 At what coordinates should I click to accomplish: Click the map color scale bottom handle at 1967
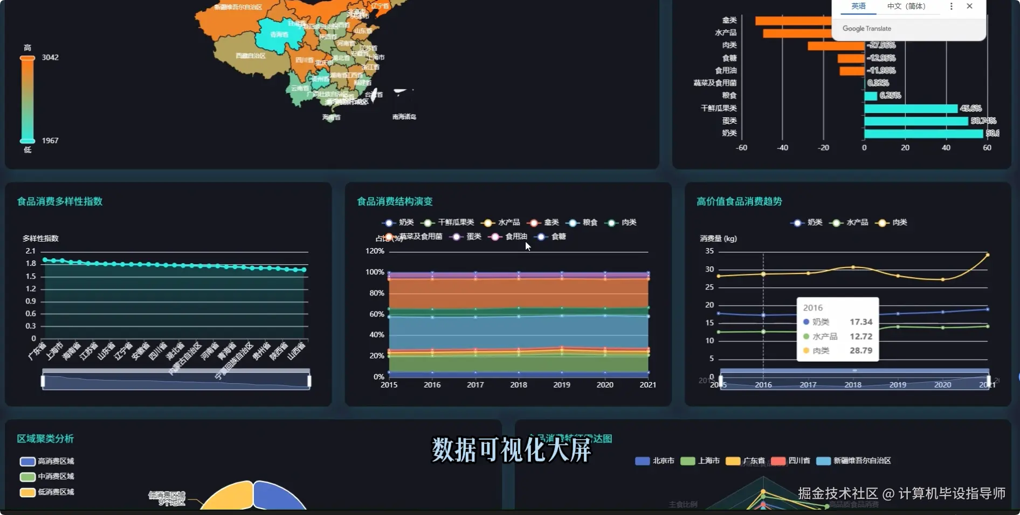tap(27, 141)
